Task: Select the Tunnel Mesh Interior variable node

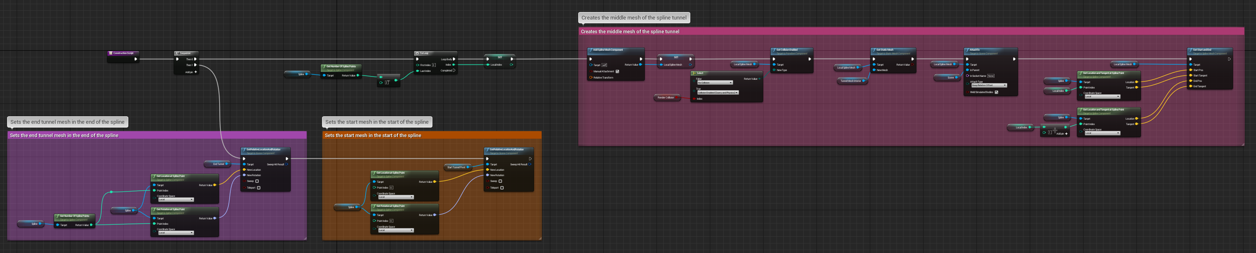Action: [x=853, y=81]
